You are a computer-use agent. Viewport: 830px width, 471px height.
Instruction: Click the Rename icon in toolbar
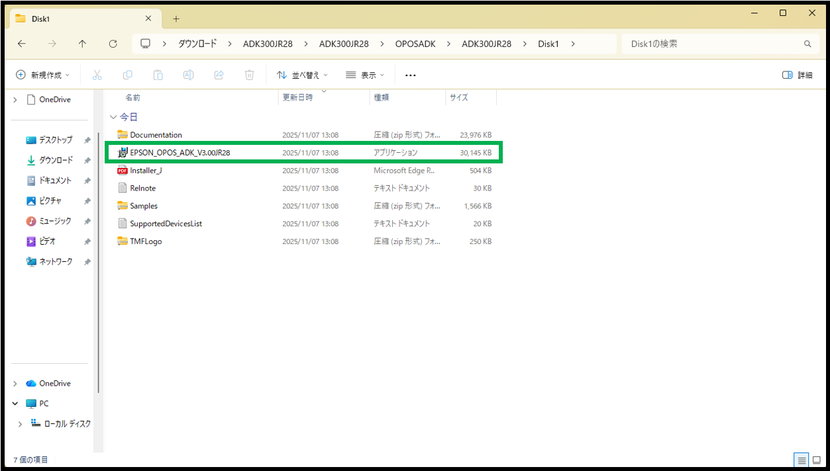coord(188,75)
